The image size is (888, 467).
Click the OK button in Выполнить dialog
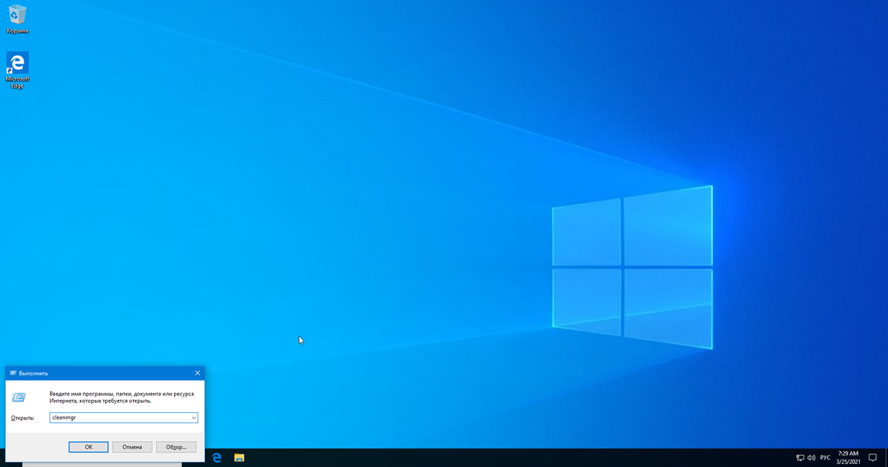tap(88, 447)
